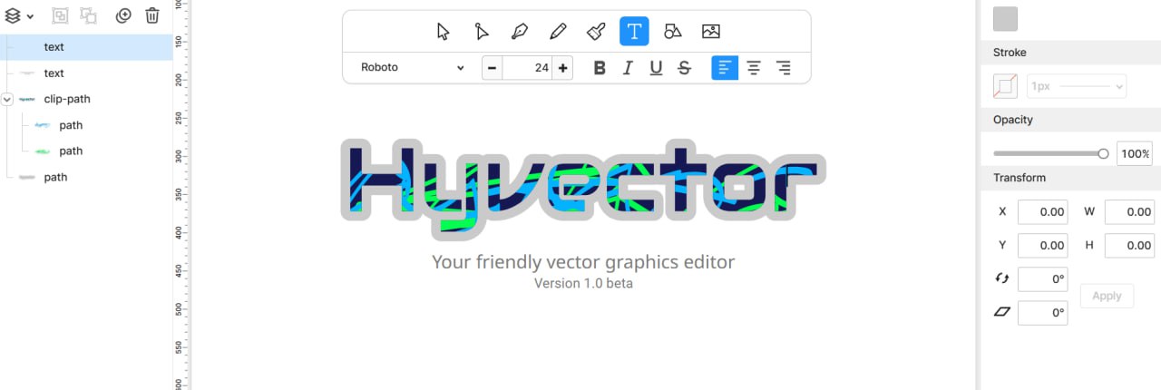The image size is (1161, 390).
Task: Increase font size with plus button
Action: pyautogui.click(x=563, y=68)
